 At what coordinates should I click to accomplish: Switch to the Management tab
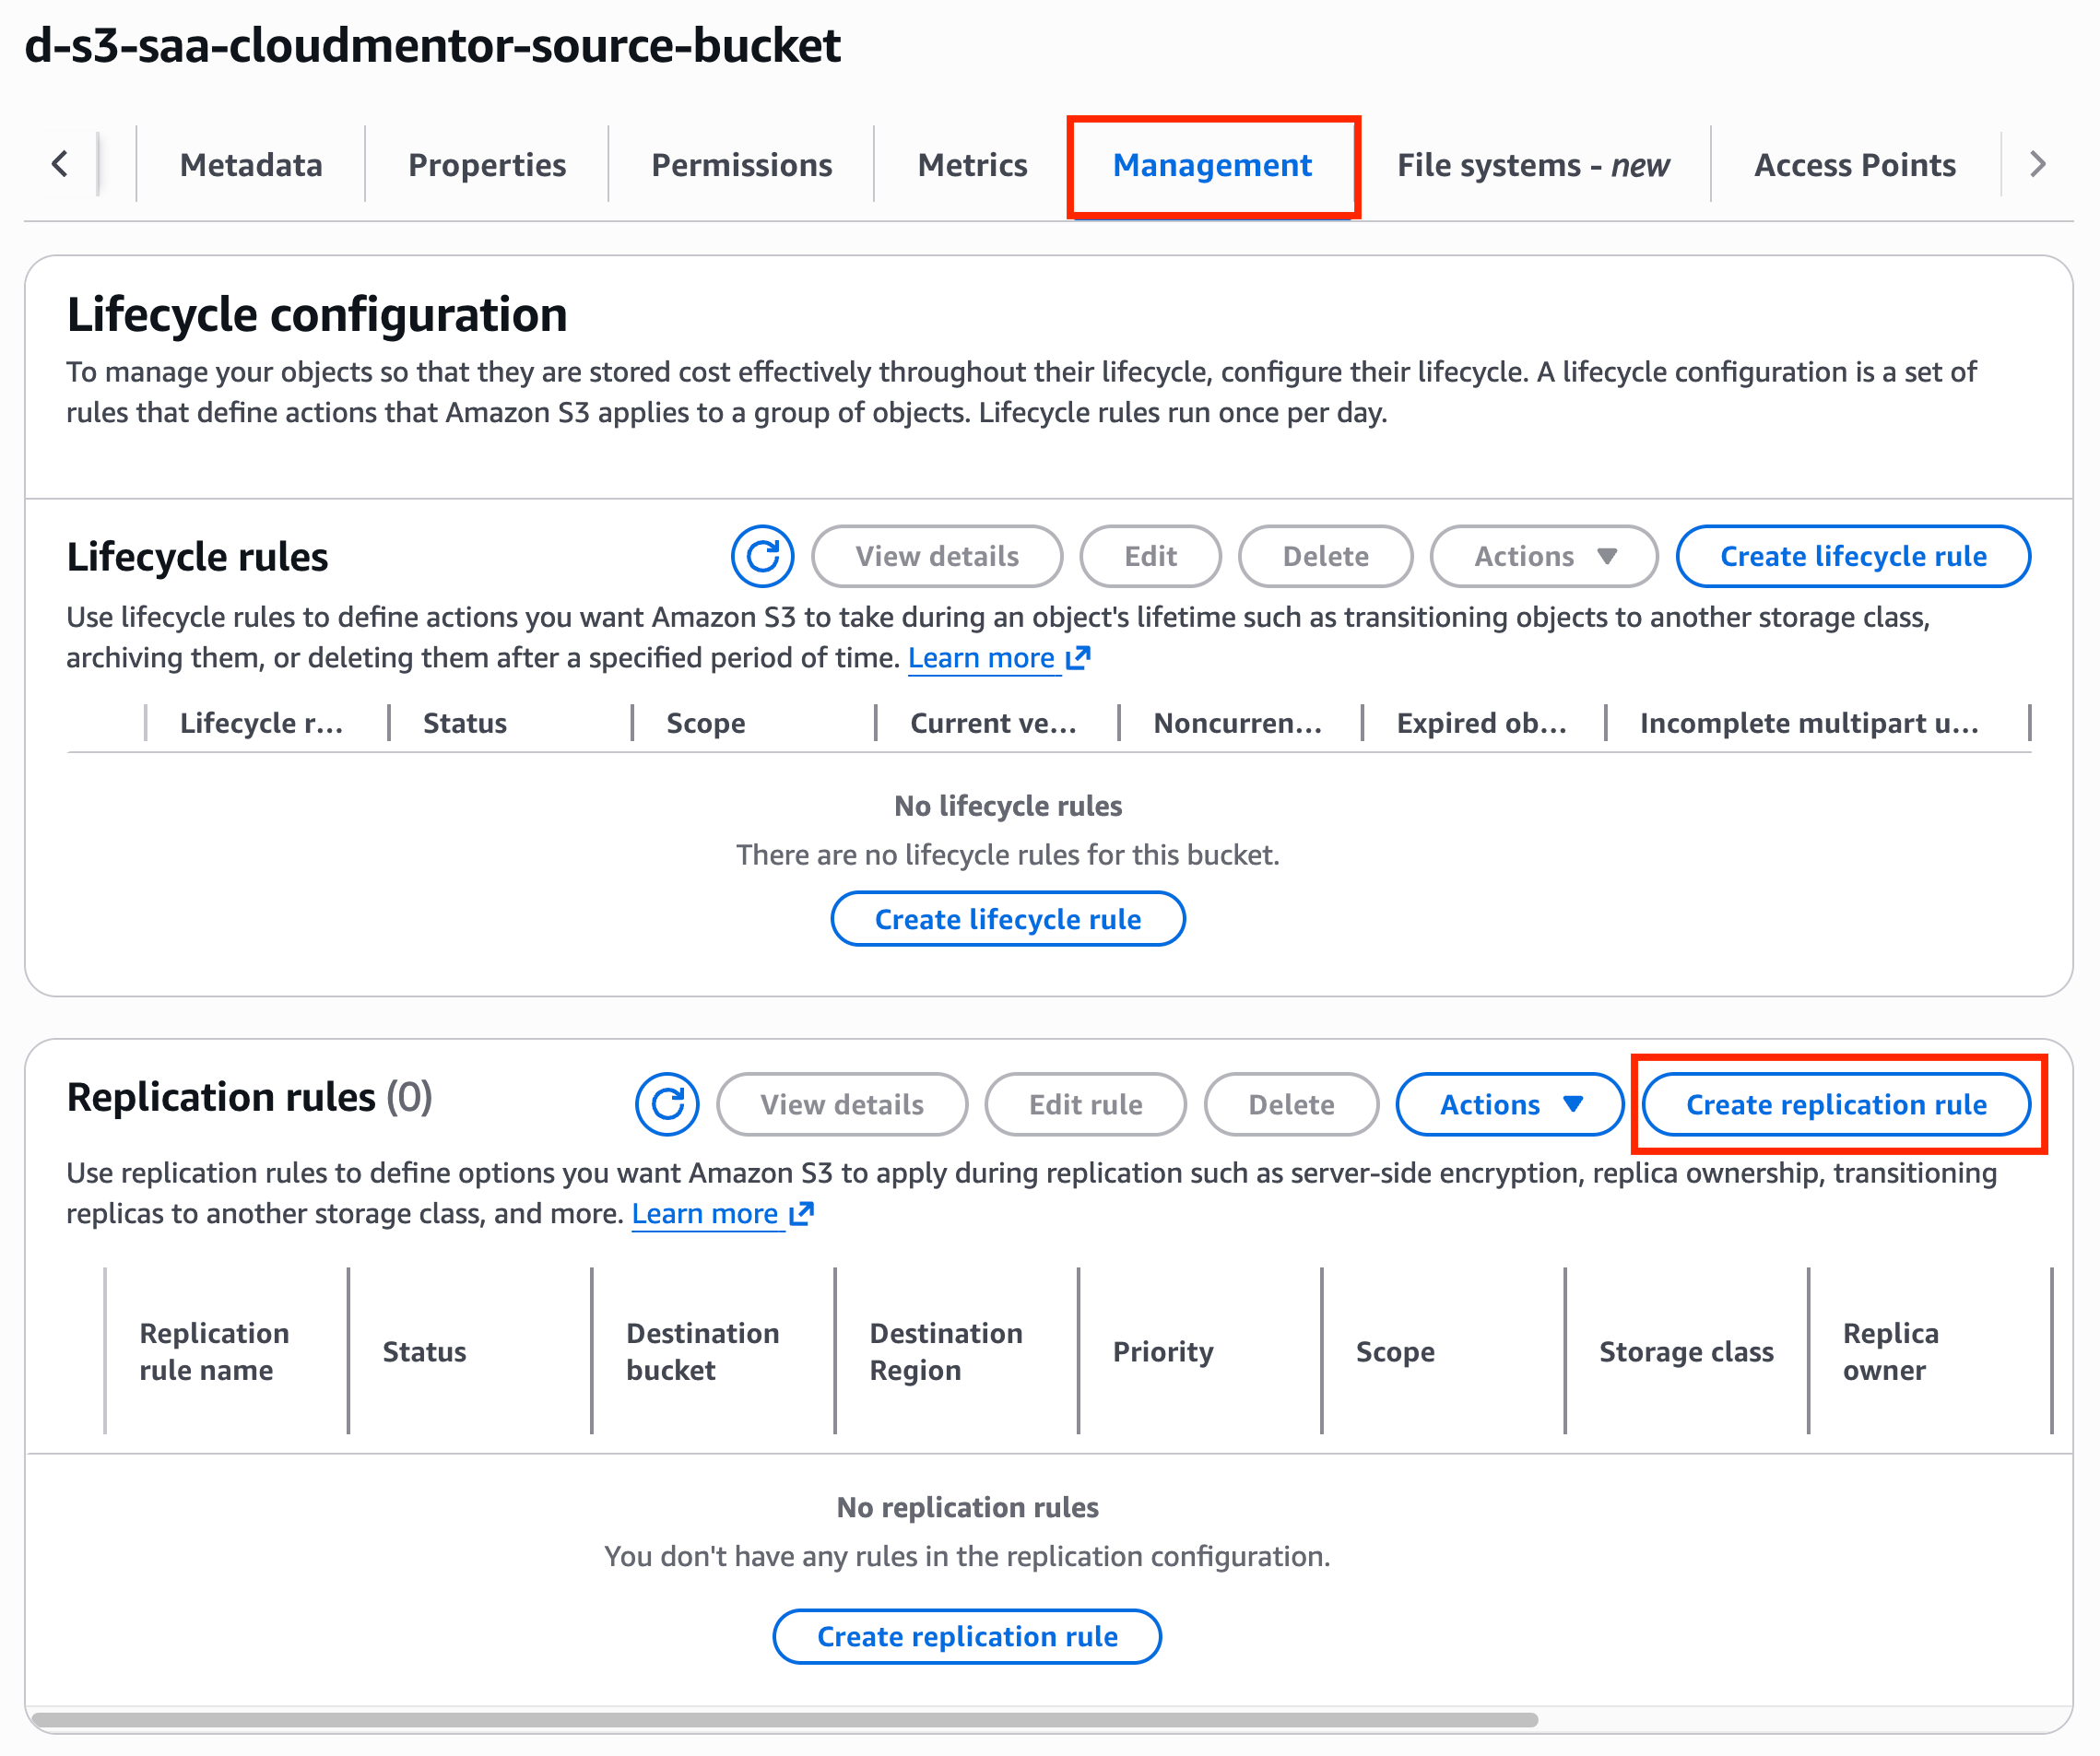pos(1212,165)
